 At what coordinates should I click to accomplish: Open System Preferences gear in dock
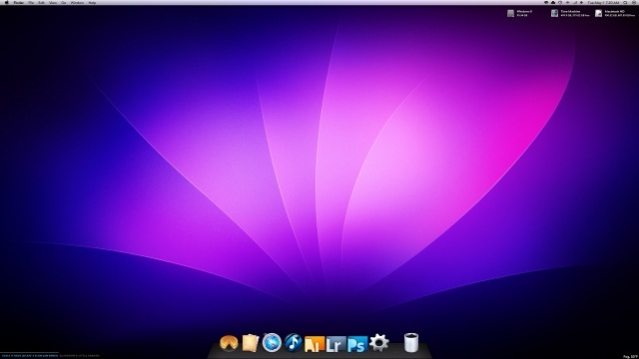(x=379, y=342)
